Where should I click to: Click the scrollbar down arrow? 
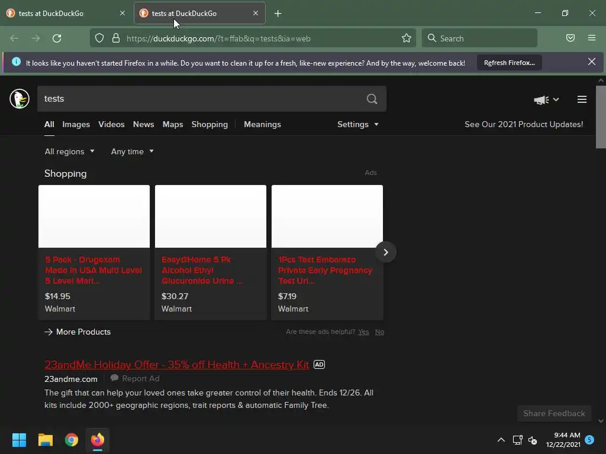pos(601,421)
